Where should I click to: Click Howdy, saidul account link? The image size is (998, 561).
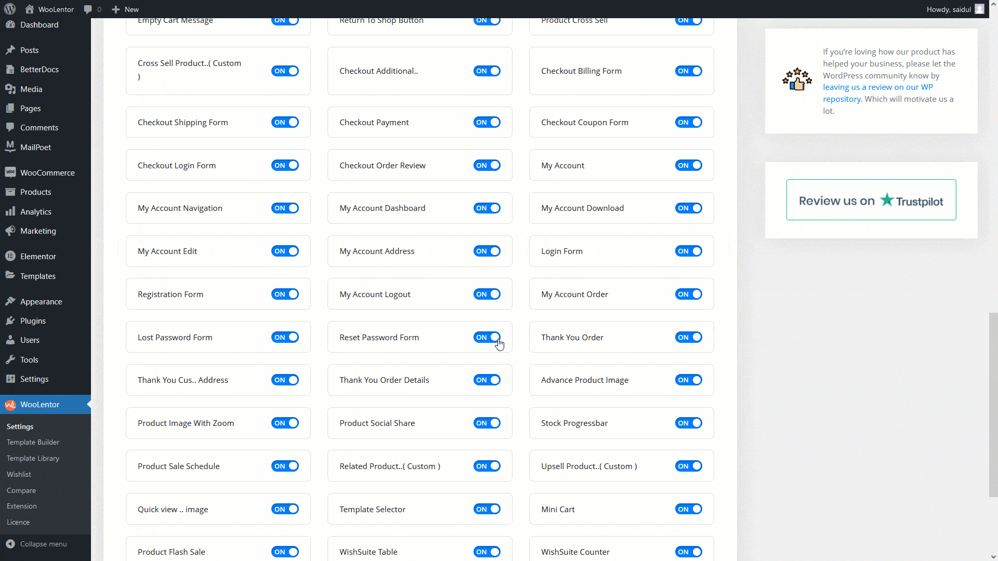(x=949, y=9)
